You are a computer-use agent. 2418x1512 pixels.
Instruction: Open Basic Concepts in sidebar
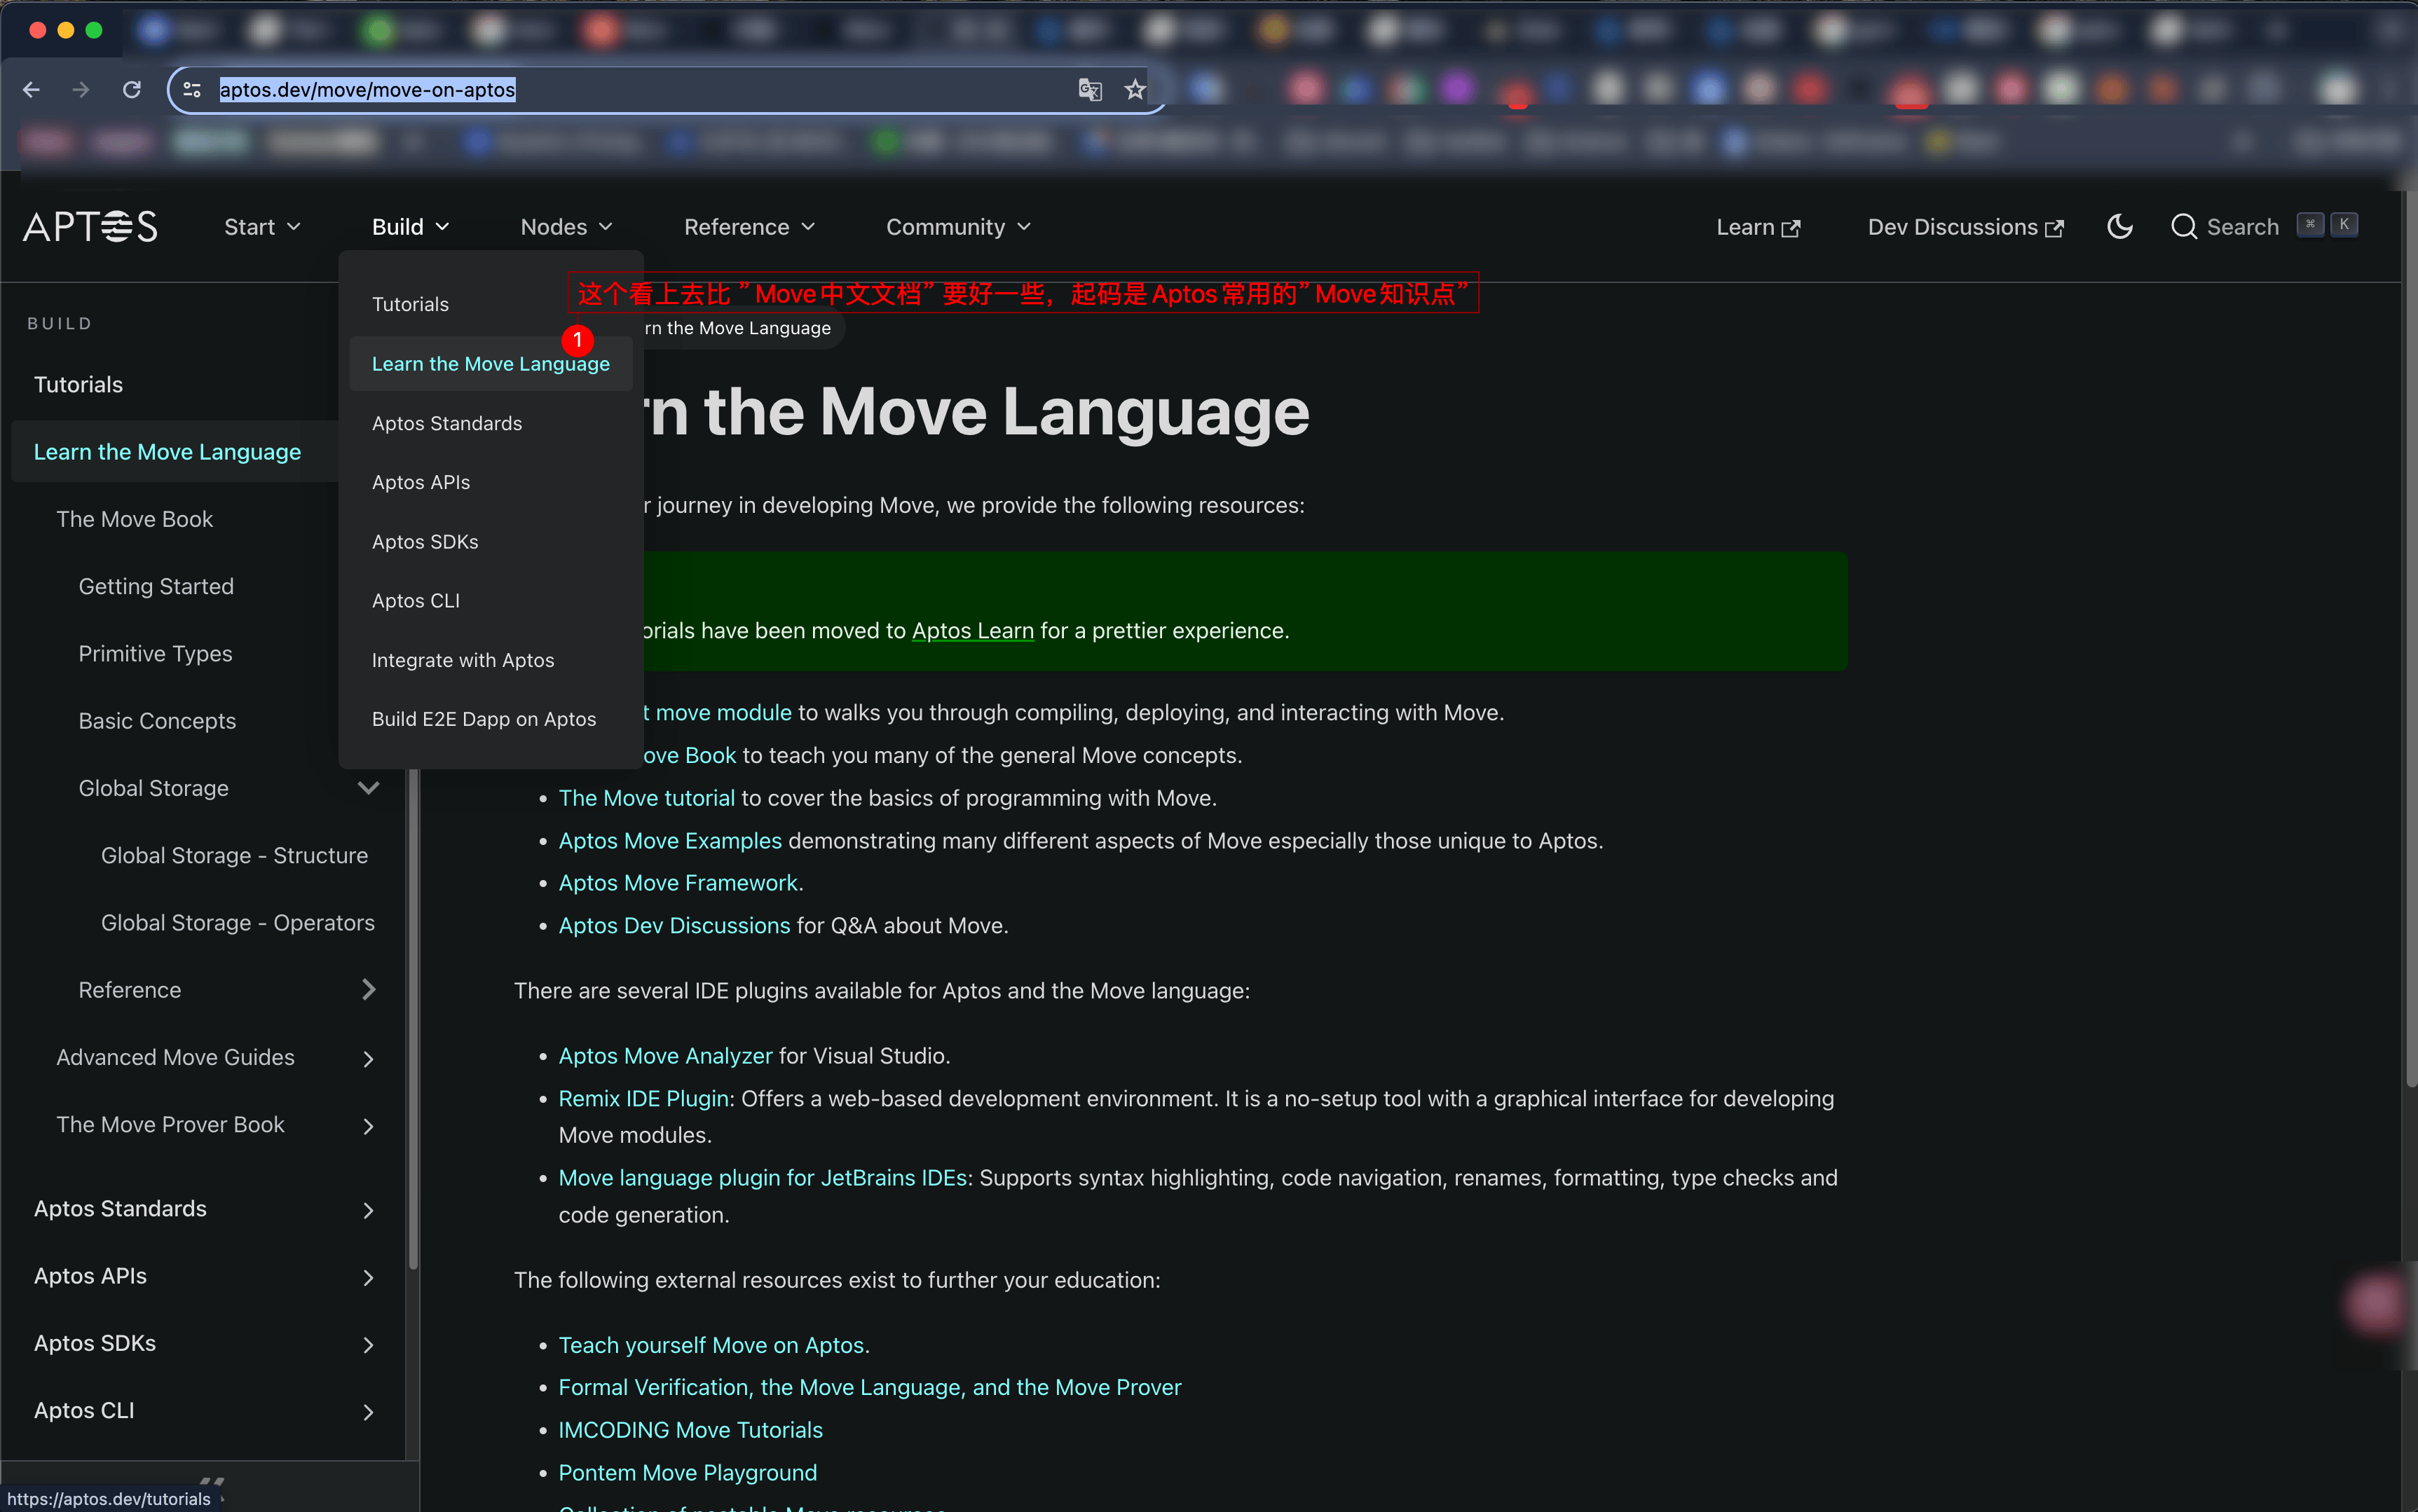click(157, 721)
